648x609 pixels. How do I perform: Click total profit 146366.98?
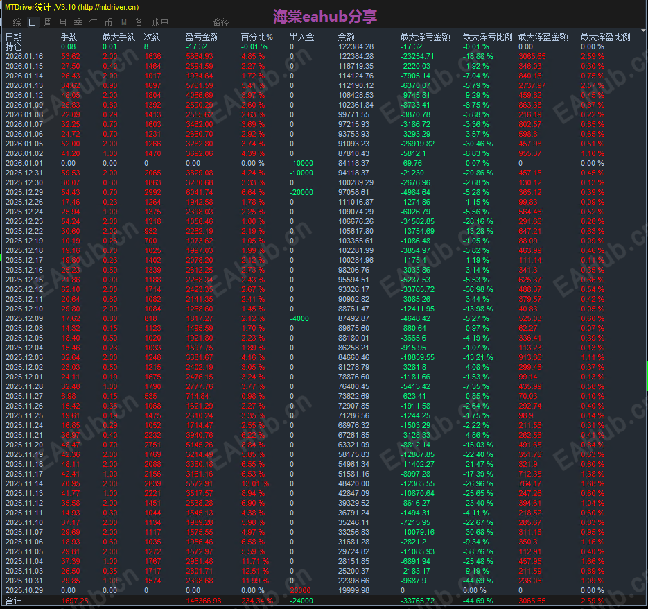click(204, 601)
